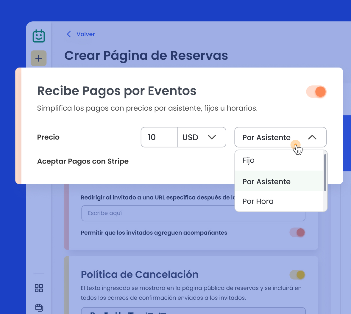Turn off the Política de Cancelación switch

[297, 275]
